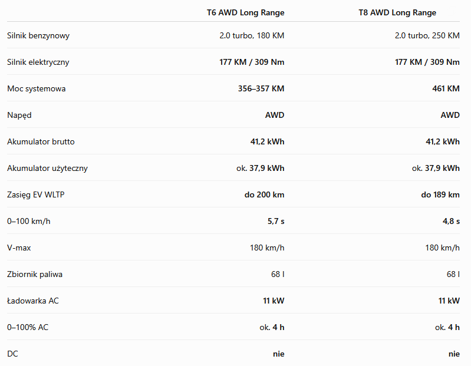Select the 0–100 km/h row label

point(28,221)
